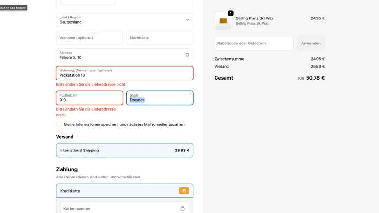Check the save my information checkbox

click(x=59, y=124)
